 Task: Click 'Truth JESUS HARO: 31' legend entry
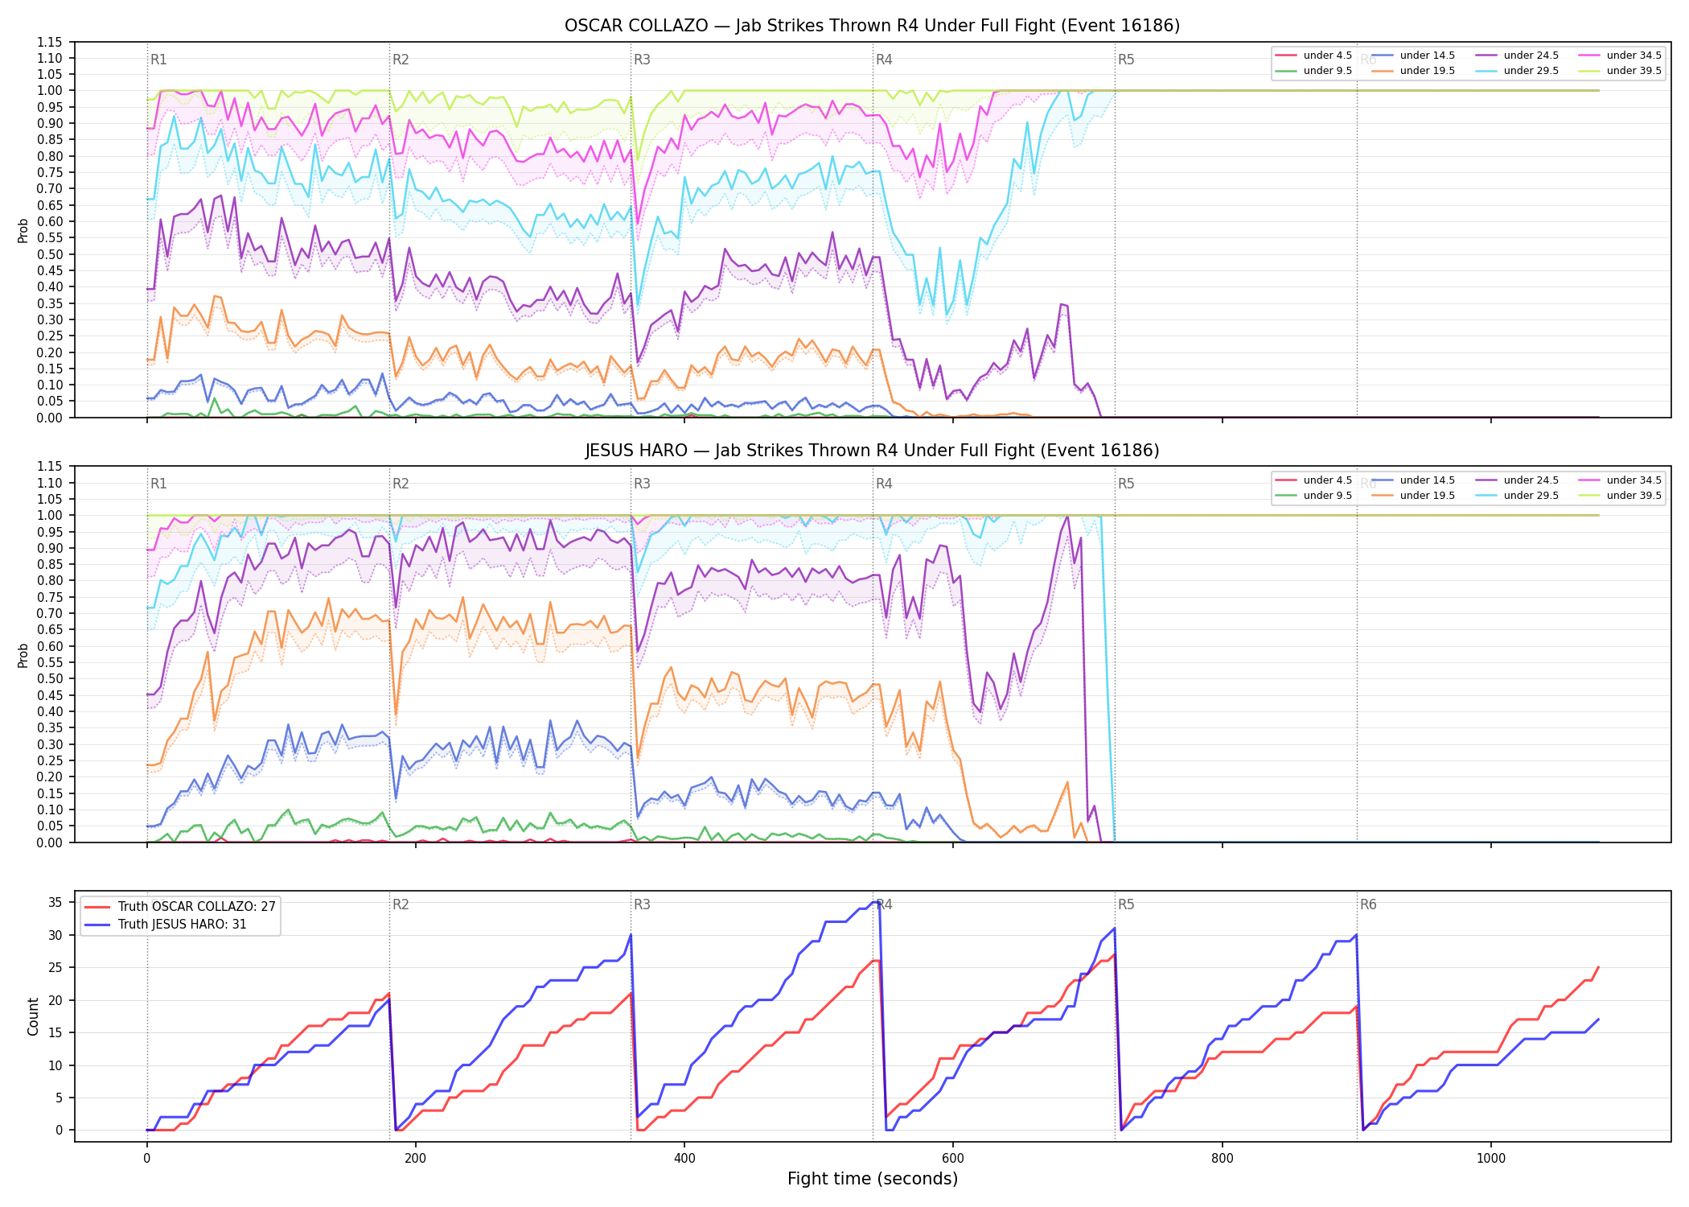pyautogui.click(x=166, y=925)
